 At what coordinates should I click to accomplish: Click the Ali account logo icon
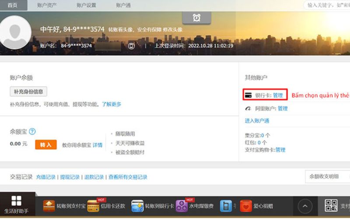coord(248,108)
